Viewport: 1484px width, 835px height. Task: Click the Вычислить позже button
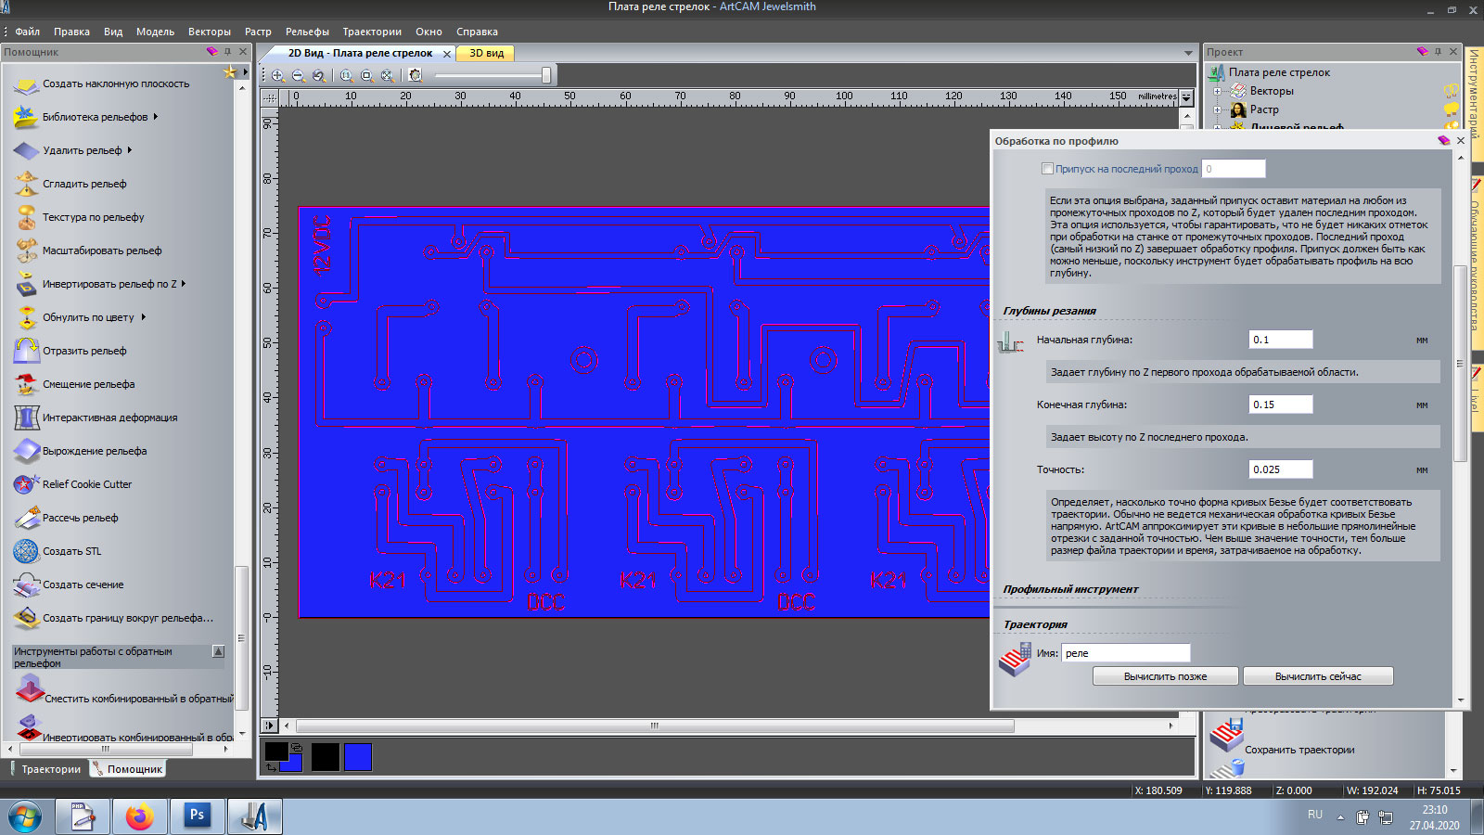click(x=1165, y=676)
